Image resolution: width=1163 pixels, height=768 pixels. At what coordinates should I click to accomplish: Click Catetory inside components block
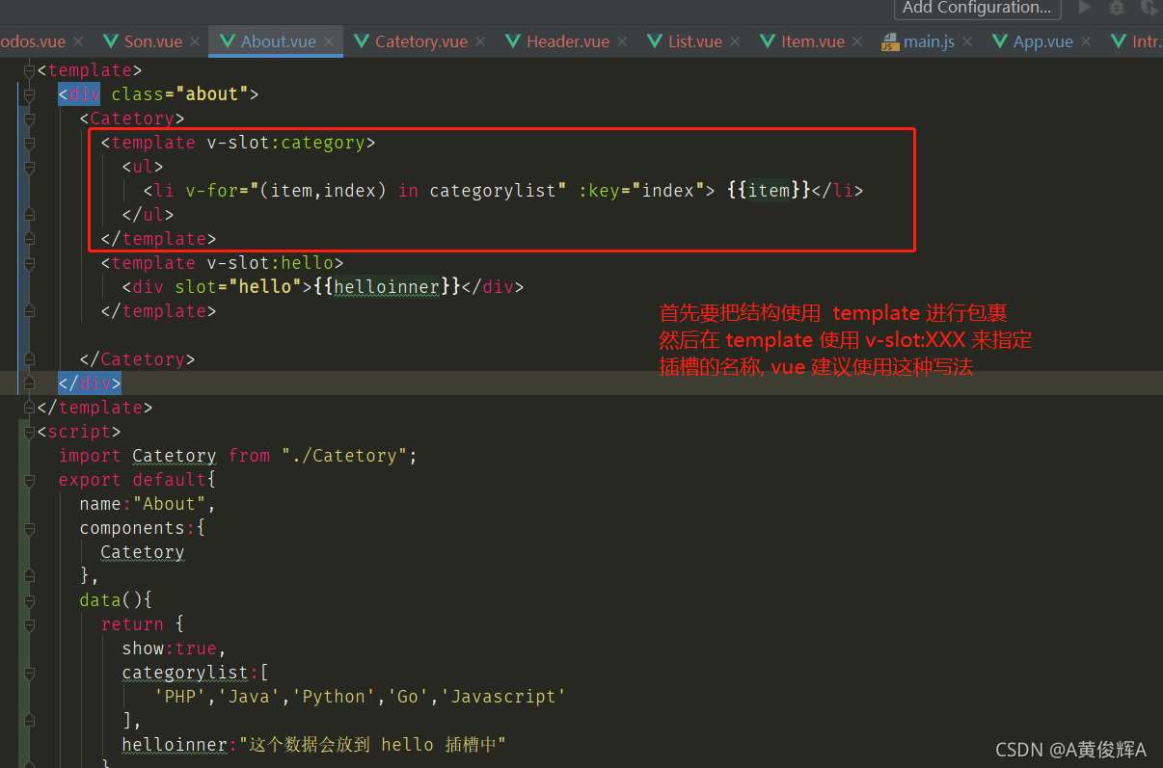[x=143, y=552]
